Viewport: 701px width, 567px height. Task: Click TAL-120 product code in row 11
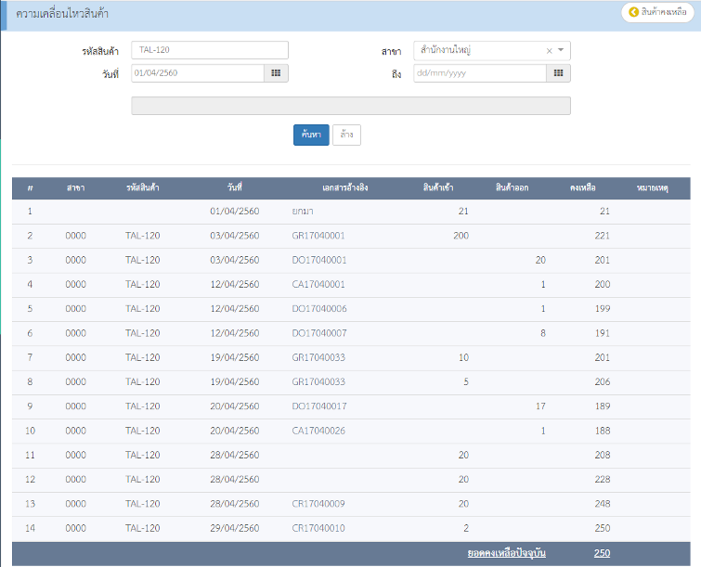(x=143, y=455)
